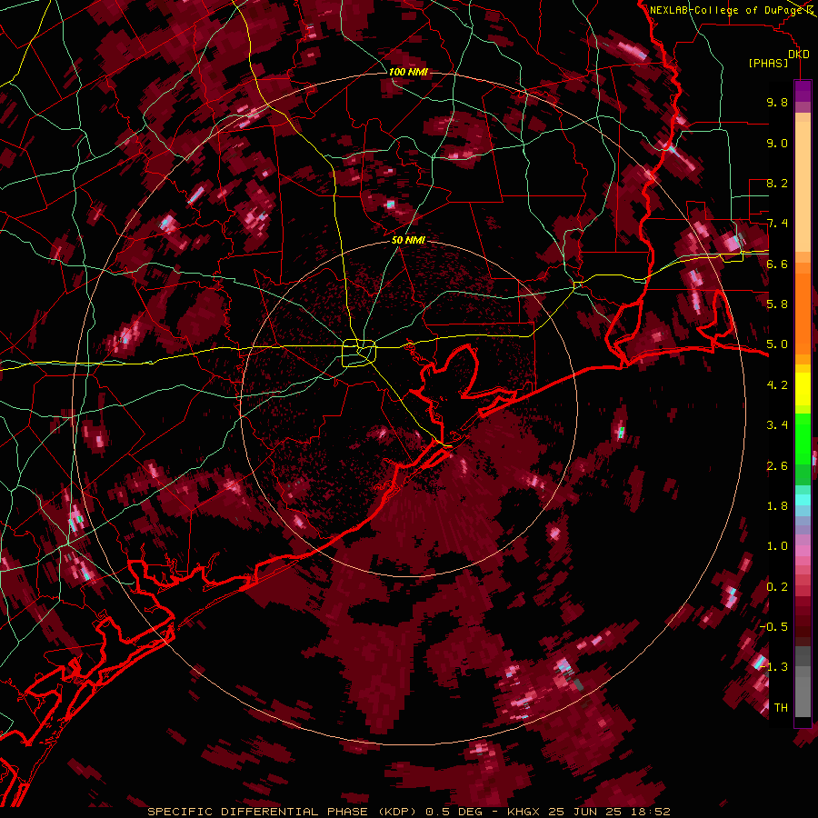Pick the pink segment of the color bar

point(803,550)
